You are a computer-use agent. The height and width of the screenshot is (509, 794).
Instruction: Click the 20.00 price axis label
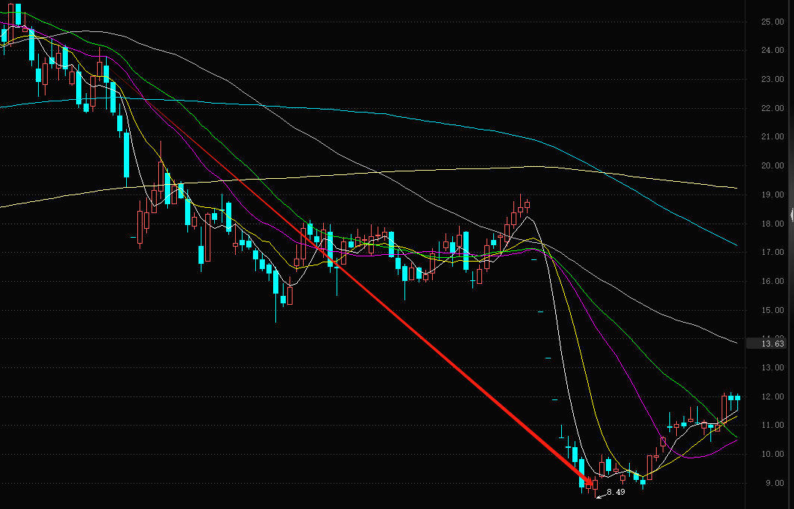pos(773,165)
